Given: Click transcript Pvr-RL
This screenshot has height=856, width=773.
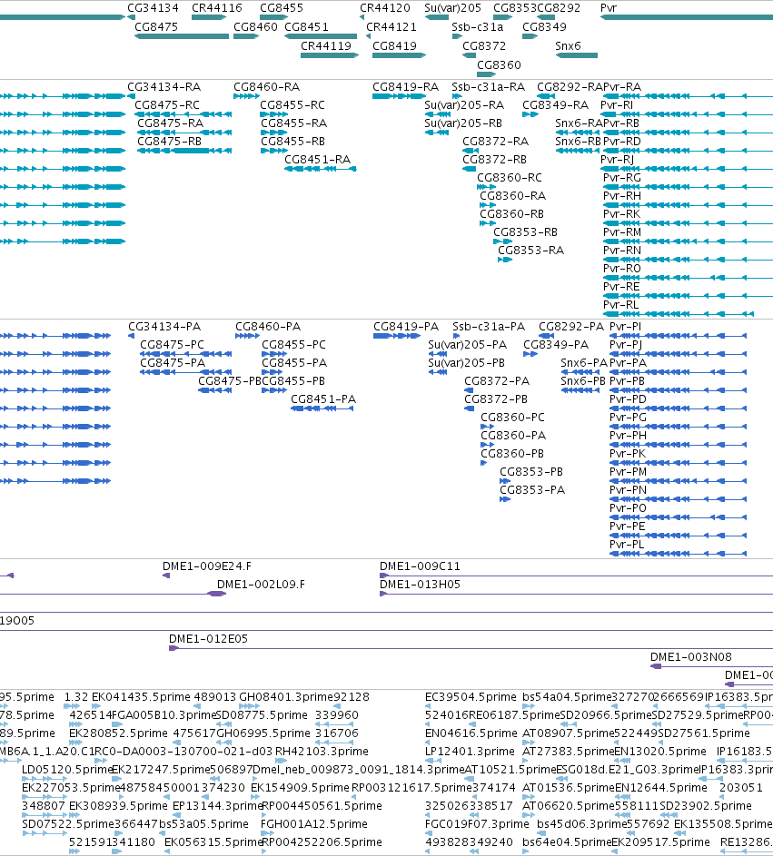Looking at the screenshot, I should (x=621, y=305).
